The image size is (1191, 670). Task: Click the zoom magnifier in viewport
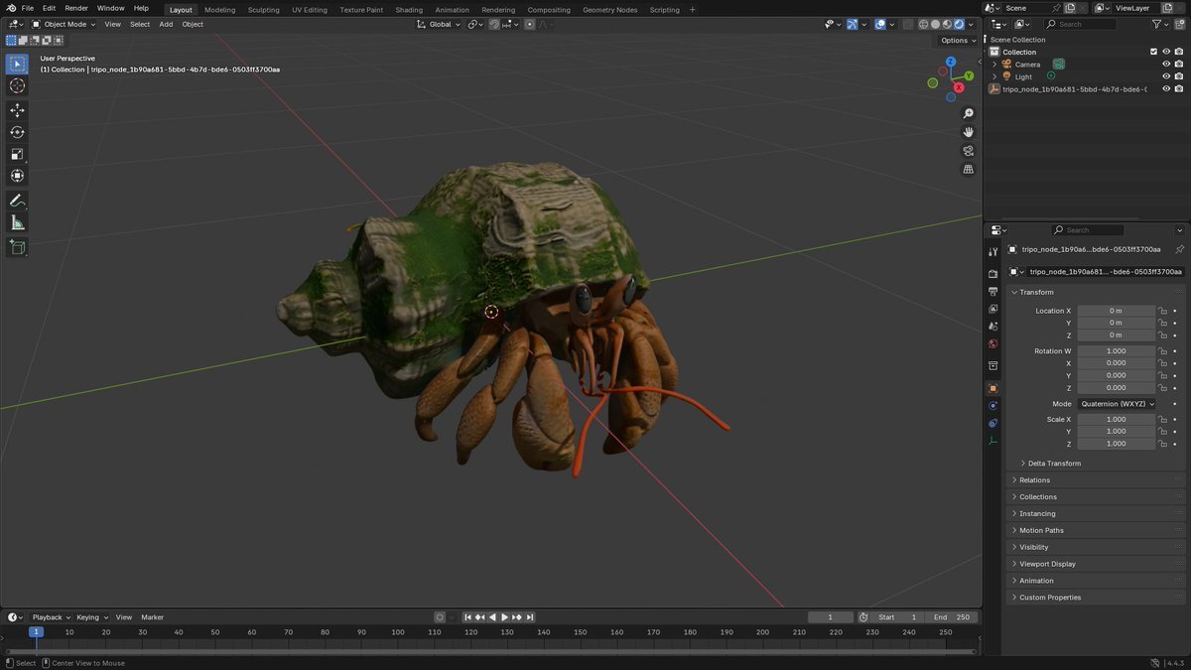[969, 114]
